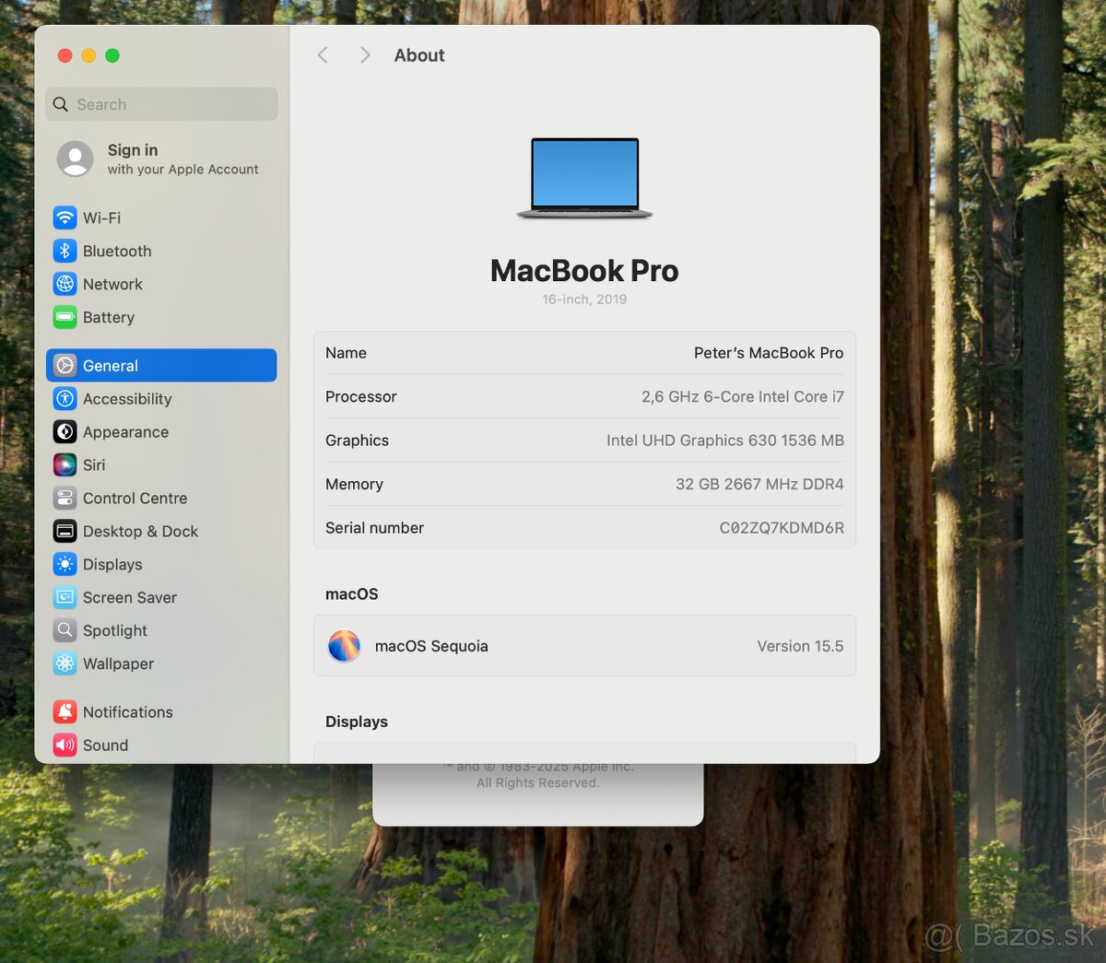Select serial number C02ZQ7KDMD6R

(782, 528)
